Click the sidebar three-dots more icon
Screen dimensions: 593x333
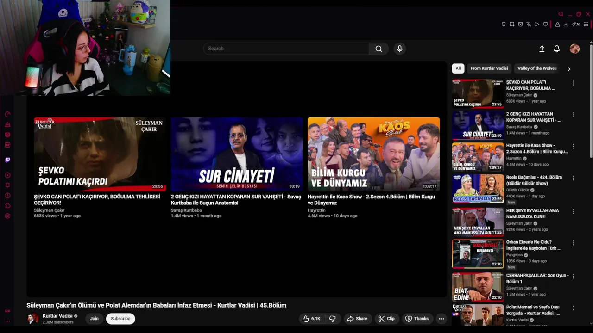tap(7, 321)
